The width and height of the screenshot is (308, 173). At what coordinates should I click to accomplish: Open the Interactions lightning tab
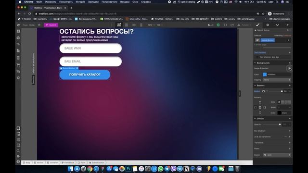(x=288, y=25)
